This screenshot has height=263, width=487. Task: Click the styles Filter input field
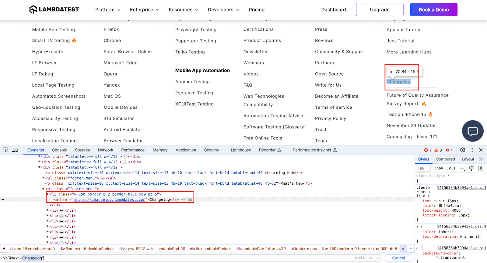pyautogui.click(x=423, y=168)
